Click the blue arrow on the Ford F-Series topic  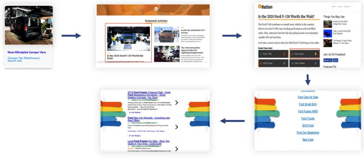coord(316,63)
